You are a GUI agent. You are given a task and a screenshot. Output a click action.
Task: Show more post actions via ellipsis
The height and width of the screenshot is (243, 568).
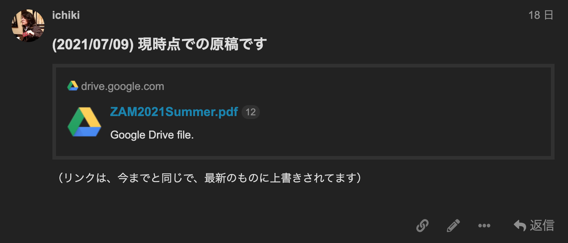click(x=484, y=226)
